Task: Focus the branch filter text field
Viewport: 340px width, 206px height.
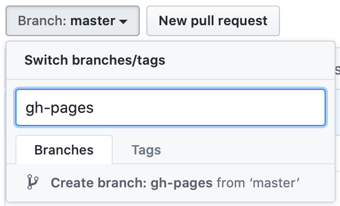Action: pyautogui.click(x=171, y=107)
